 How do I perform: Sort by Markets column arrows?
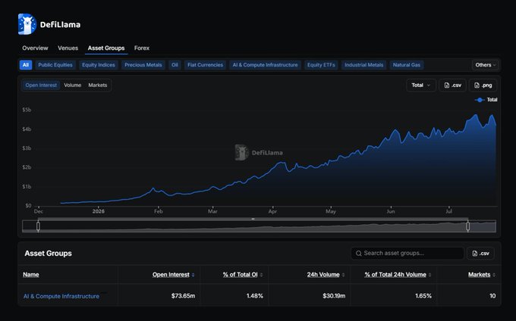pyautogui.click(x=494, y=275)
